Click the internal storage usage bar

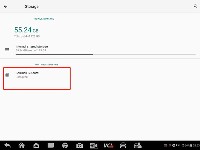pos(105,55)
